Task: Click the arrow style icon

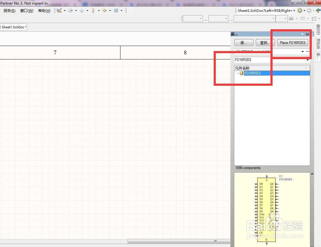Action: pyautogui.click(x=314, y=19)
